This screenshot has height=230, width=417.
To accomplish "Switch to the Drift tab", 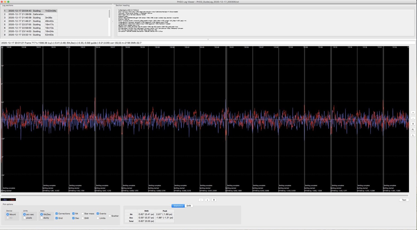I will pyautogui.click(x=188, y=206).
